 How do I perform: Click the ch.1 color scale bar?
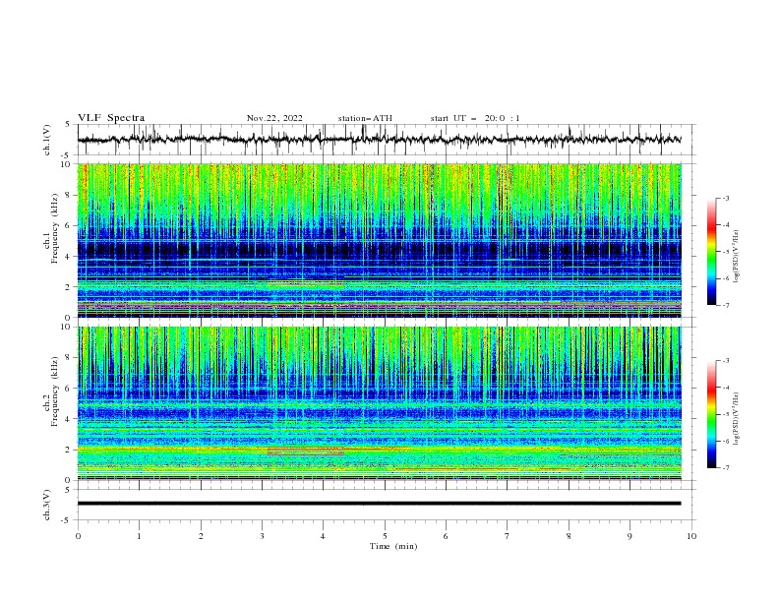pos(711,251)
